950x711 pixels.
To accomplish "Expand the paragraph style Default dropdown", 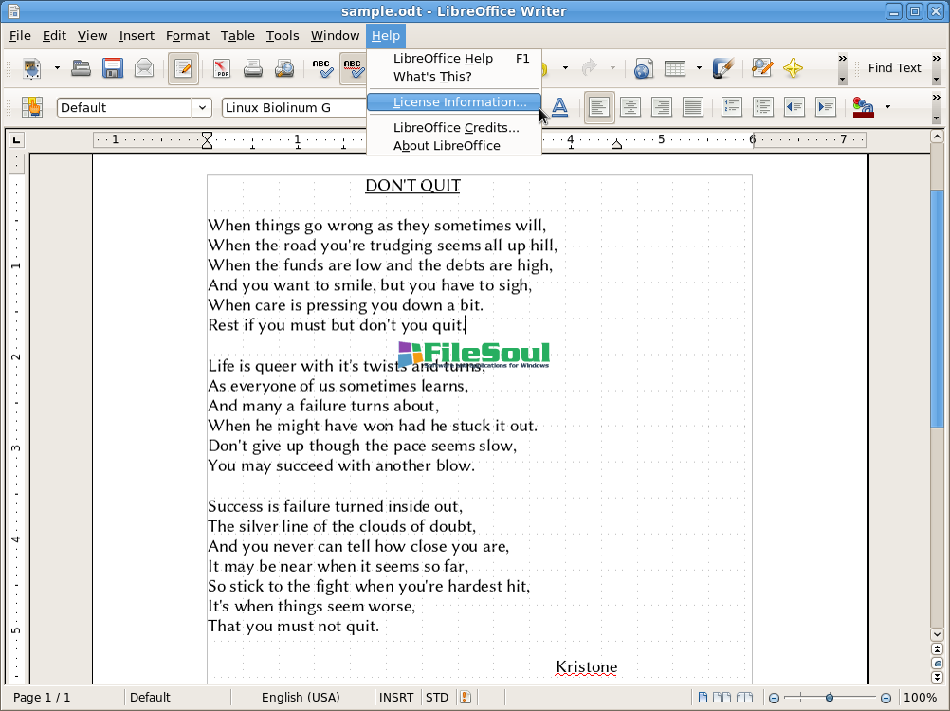I will coord(202,107).
